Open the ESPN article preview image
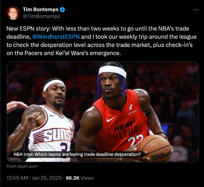204x187 pixels. (x=103, y=112)
